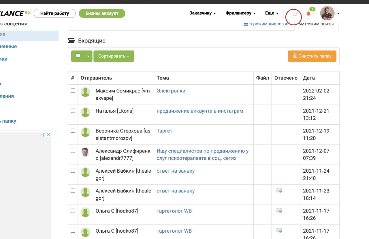Expand the Фрилансеру menu
369x239 pixels.
240,13
